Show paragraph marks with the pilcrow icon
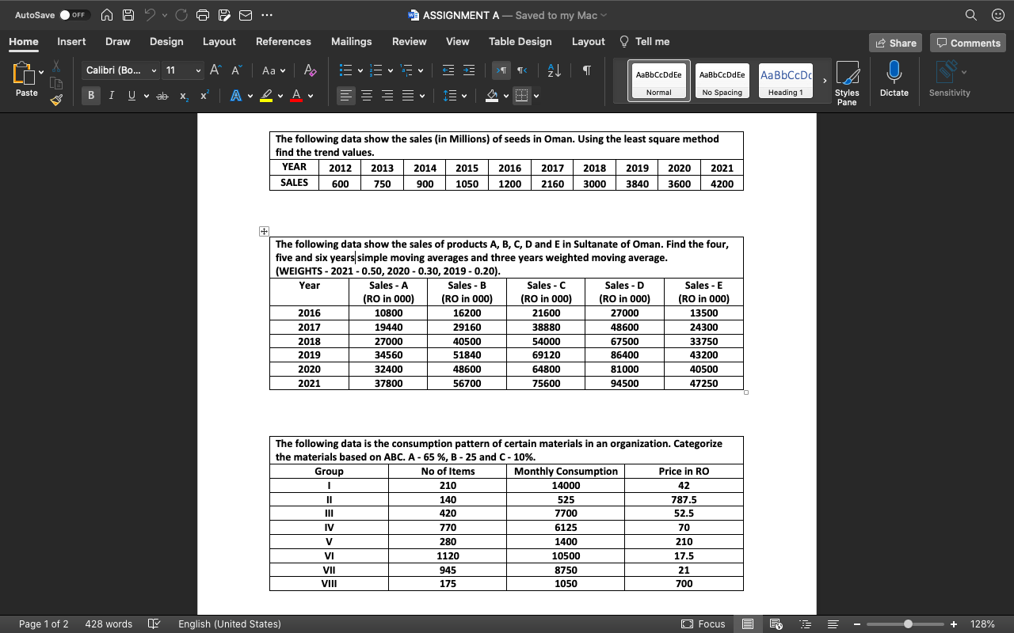Viewport: 1014px width, 633px height. pos(586,70)
